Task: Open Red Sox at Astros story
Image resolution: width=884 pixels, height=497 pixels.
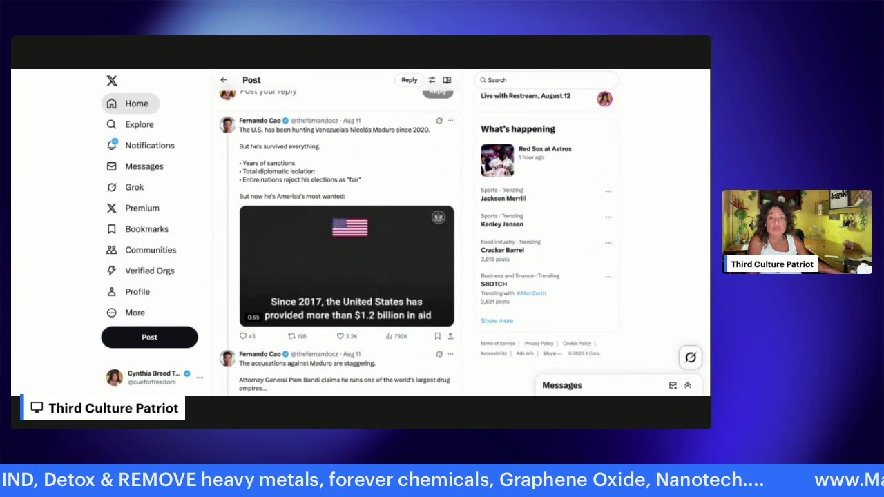Action: pyautogui.click(x=545, y=149)
